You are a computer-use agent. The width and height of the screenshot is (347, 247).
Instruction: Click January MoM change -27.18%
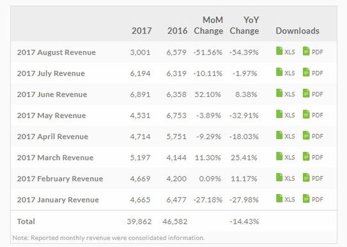pyautogui.click(x=208, y=200)
